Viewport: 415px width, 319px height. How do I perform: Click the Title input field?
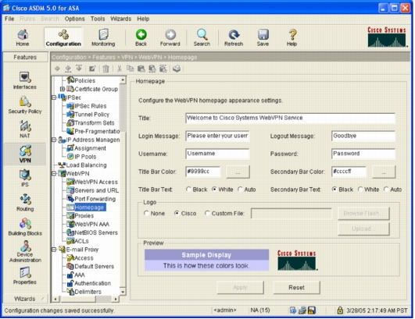point(290,118)
